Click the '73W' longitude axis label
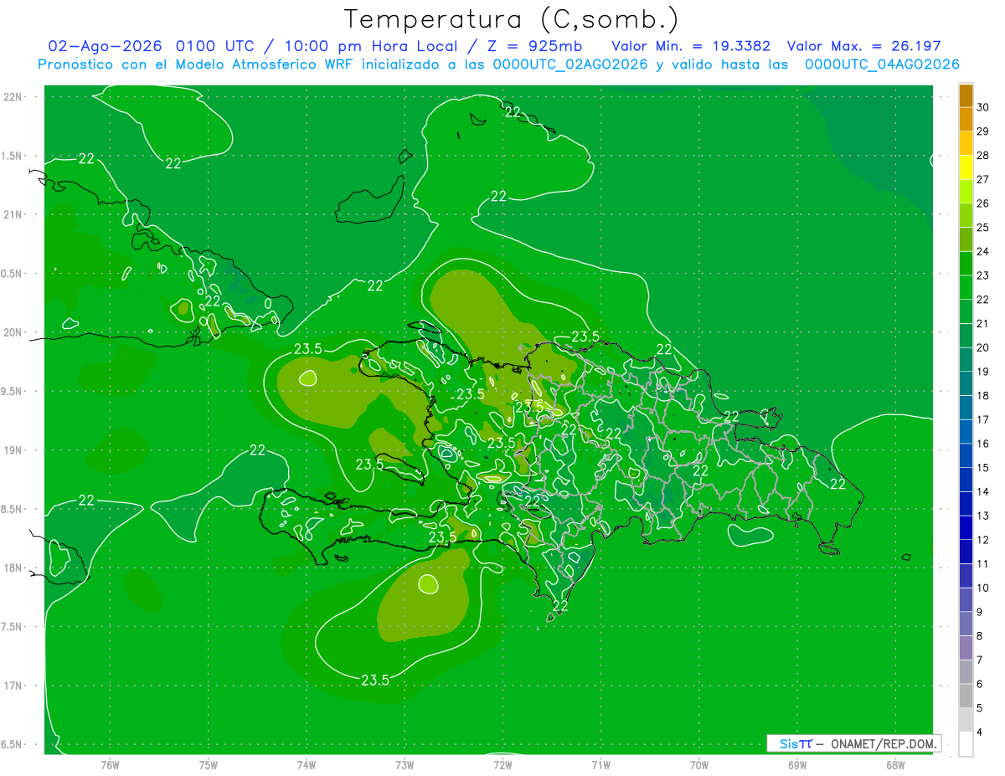 point(405,764)
